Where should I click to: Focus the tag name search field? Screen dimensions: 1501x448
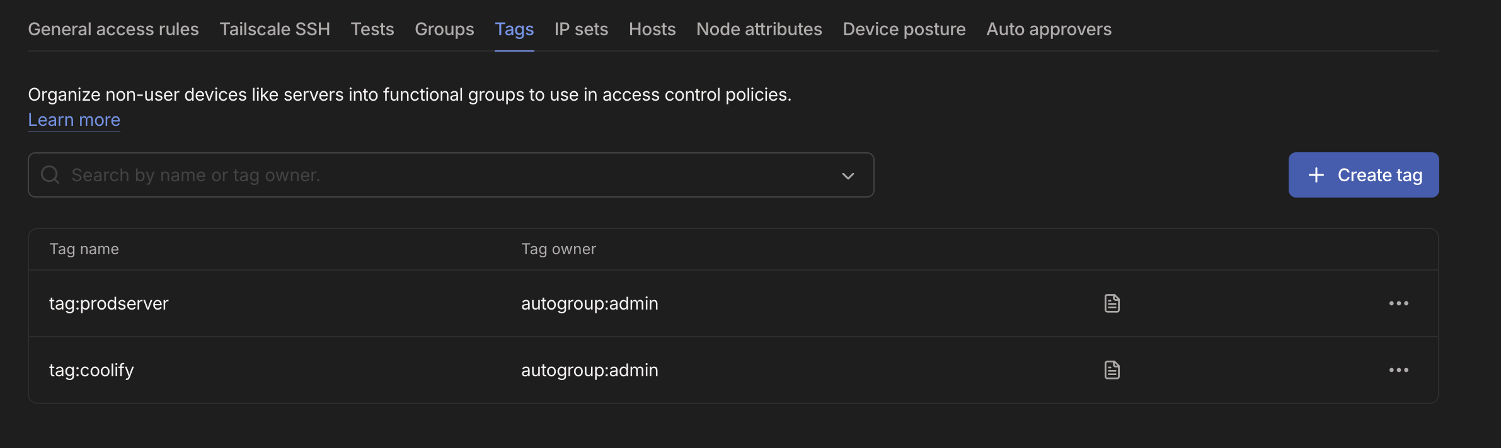click(x=441, y=175)
